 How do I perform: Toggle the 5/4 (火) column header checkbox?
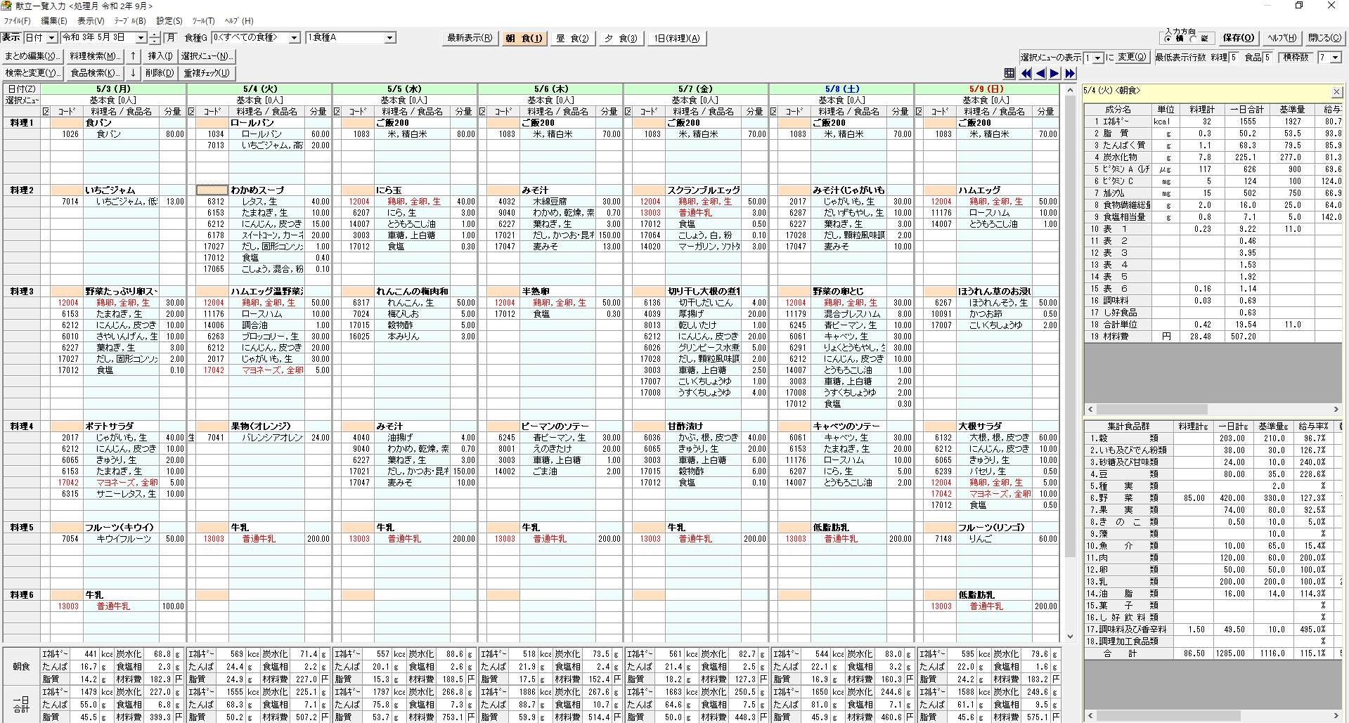[x=191, y=112]
